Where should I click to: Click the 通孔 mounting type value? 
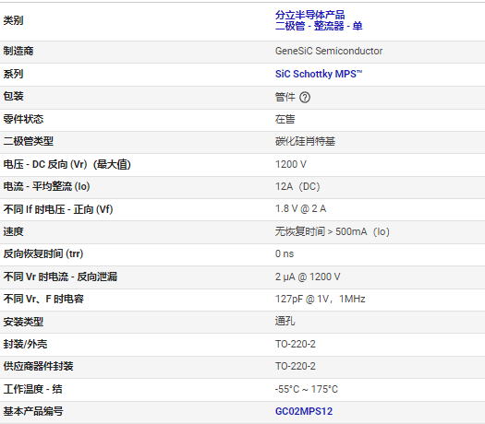[x=285, y=322]
